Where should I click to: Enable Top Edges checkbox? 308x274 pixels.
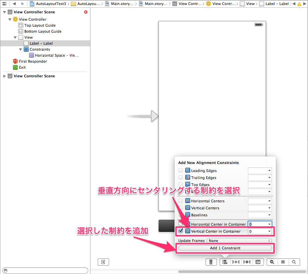(181, 184)
